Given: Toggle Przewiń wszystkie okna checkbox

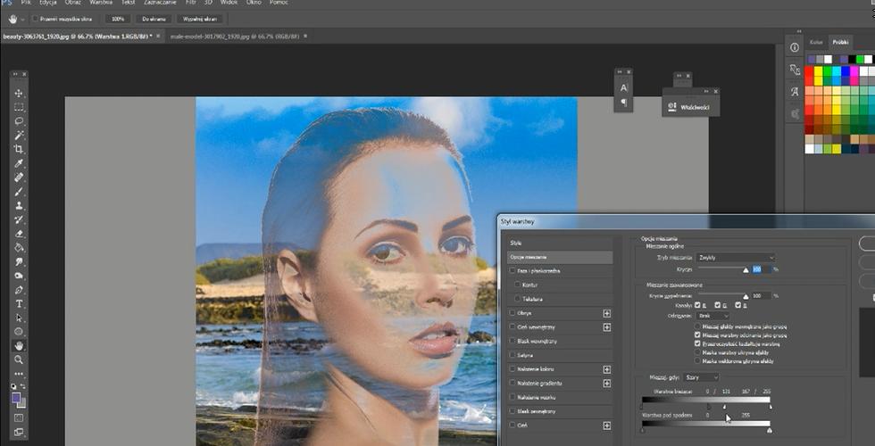Looking at the screenshot, I should (x=35, y=19).
